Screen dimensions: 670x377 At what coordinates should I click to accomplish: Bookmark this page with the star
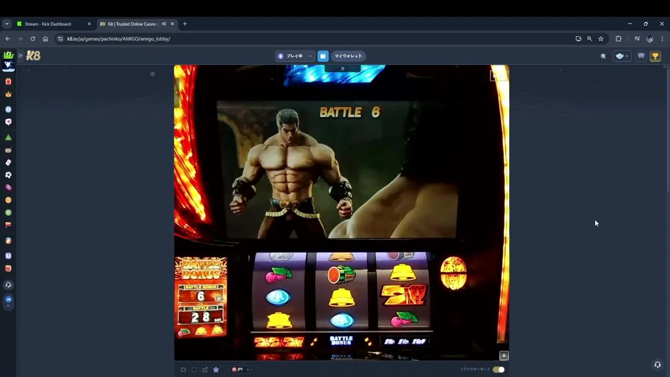tap(601, 39)
